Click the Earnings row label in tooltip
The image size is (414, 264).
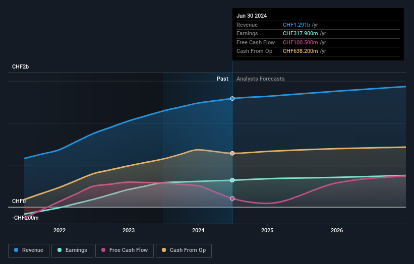tap(247, 33)
